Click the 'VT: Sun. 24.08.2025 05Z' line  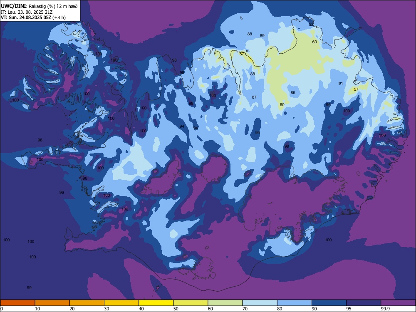click(x=26, y=17)
